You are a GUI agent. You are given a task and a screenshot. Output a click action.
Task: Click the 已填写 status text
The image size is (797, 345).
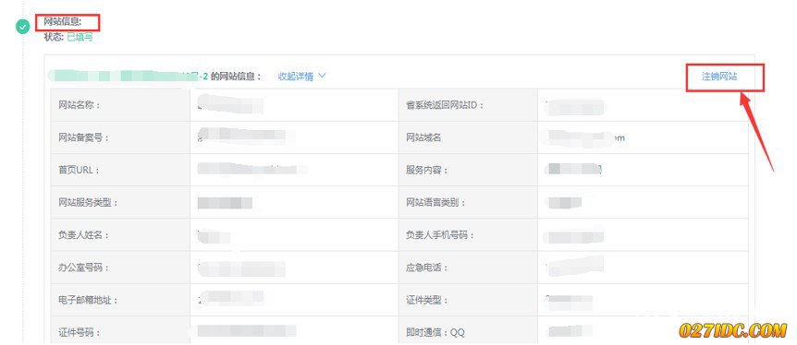(80, 37)
